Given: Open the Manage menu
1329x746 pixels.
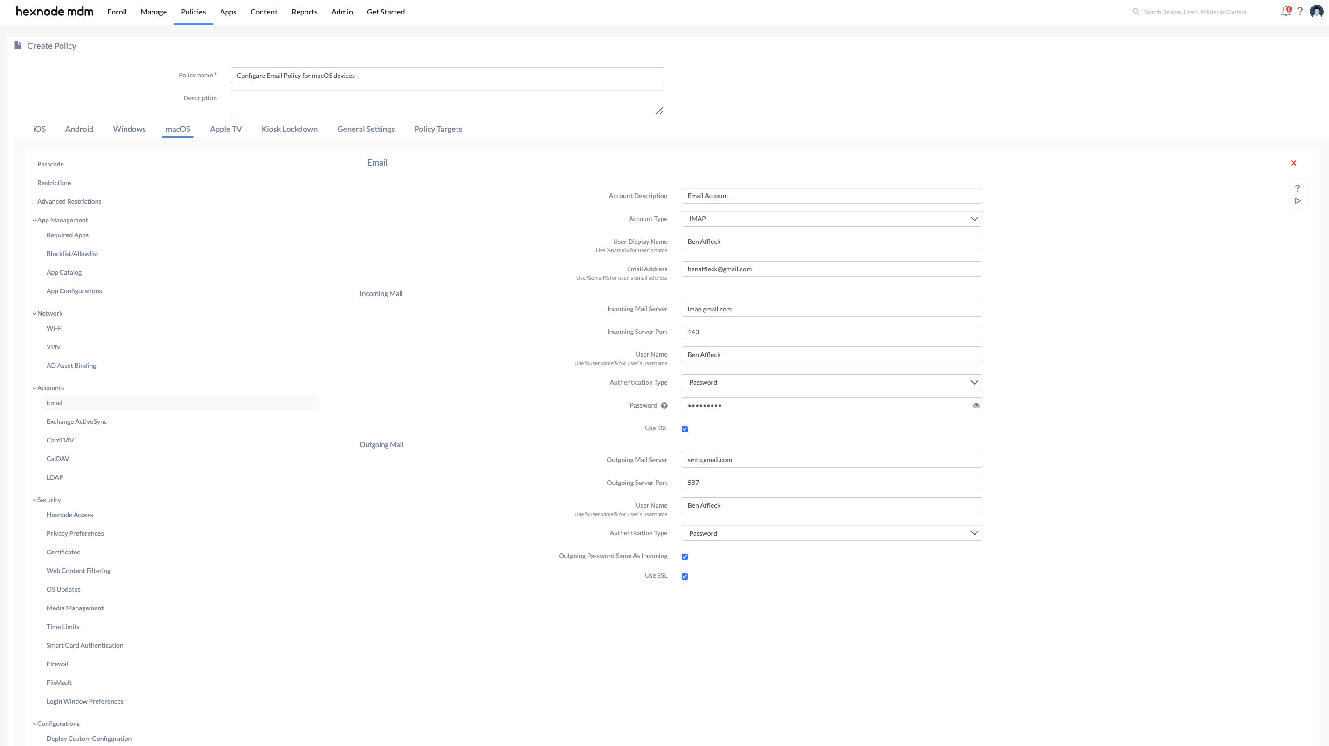Looking at the screenshot, I should point(154,11).
